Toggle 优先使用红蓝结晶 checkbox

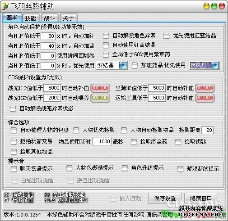pyautogui.click(x=166, y=36)
